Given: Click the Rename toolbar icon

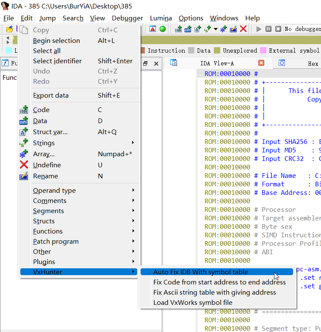Looking at the screenshot, I should click(x=233, y=29).
